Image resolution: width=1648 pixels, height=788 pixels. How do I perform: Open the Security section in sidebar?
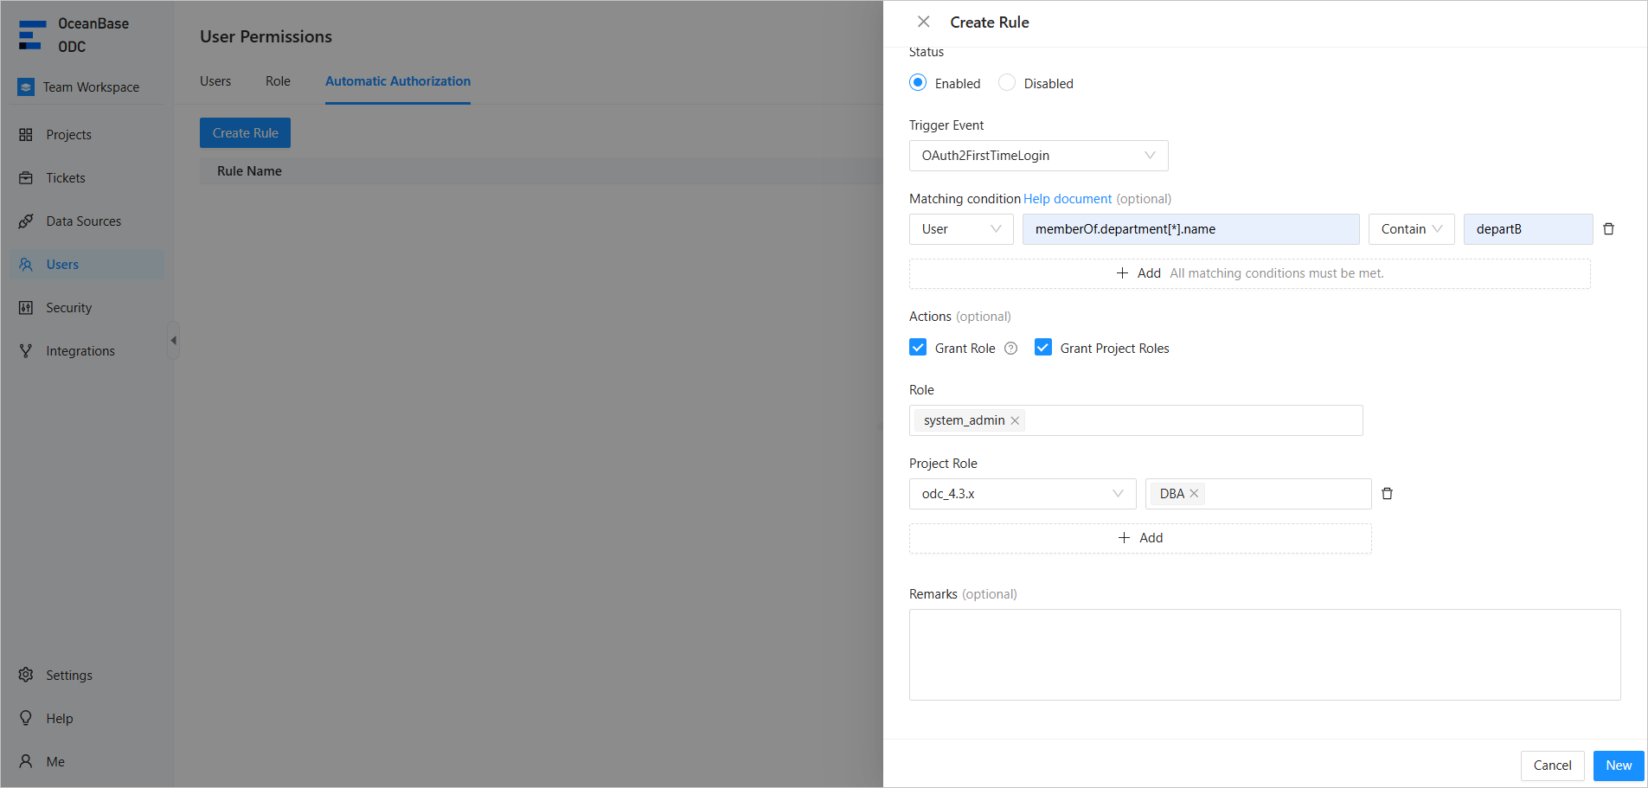pos(68,308)
